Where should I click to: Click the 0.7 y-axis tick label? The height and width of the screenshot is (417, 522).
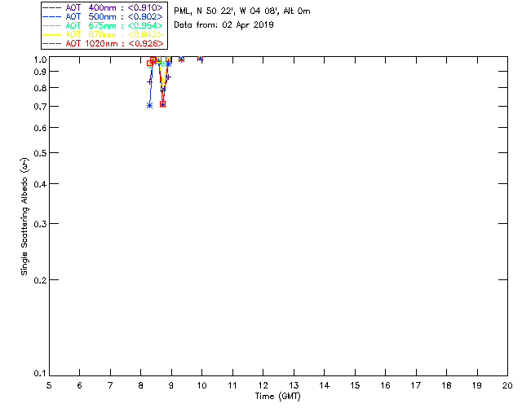coord(40,107)
